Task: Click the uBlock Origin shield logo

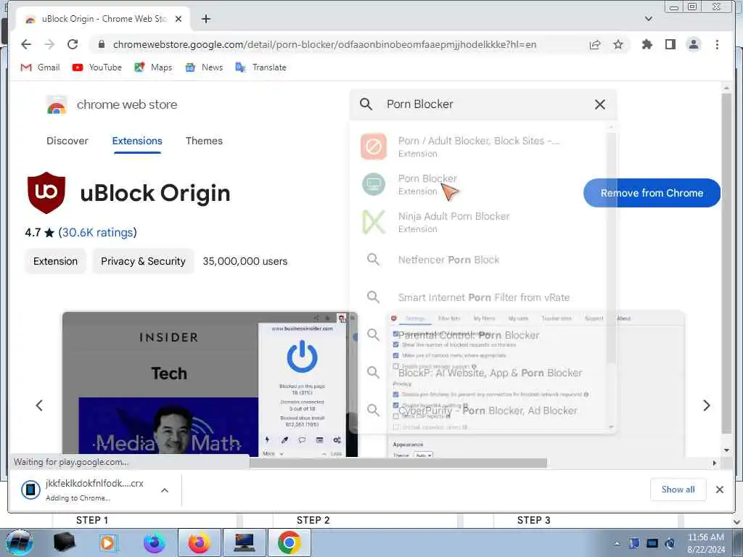Action: tap(46, 192)
